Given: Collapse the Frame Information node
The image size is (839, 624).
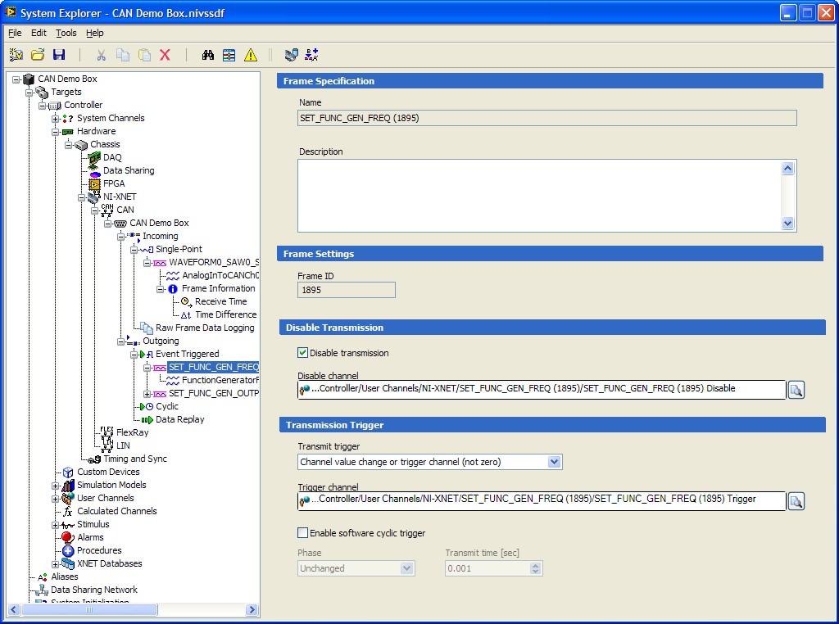Looking at the screenshot, I should click(x=160, y=289).
